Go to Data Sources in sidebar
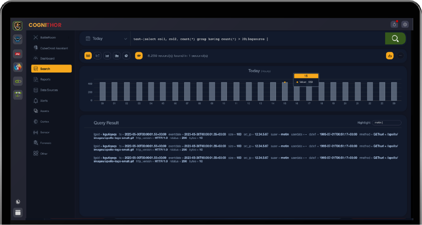Screen dimensions: 422x225 49,90
